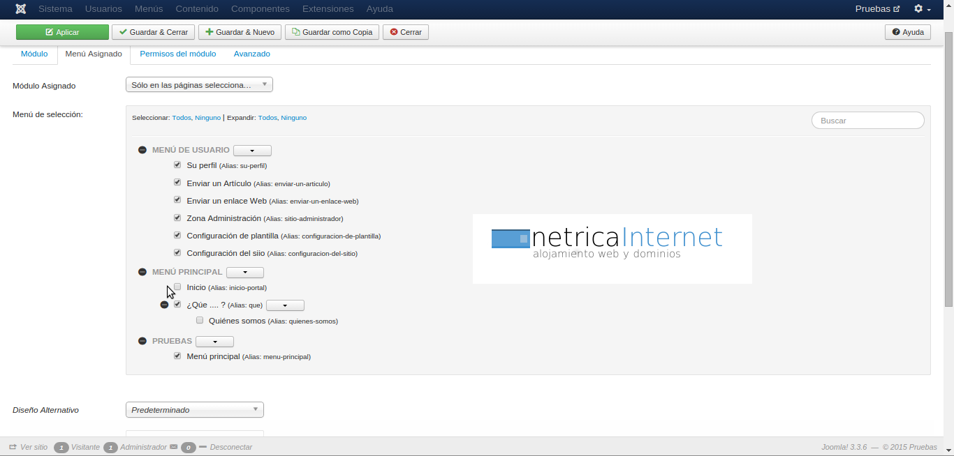The width and height of the screenshot is (954, 456).
Task: Switch to the Avanzado tab
Action: 251,54
